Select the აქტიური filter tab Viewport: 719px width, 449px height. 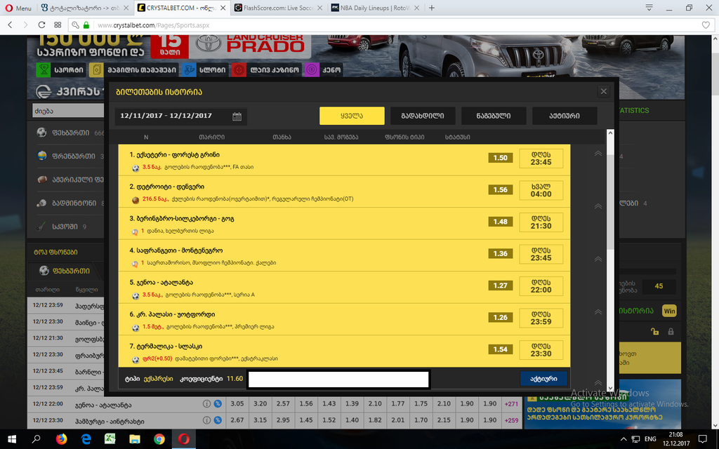tap(565, 116)
